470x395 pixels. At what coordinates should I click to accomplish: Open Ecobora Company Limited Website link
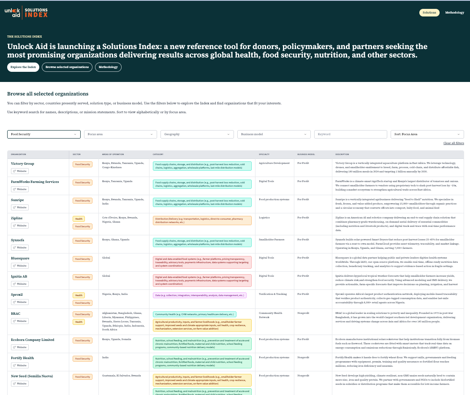20,347
